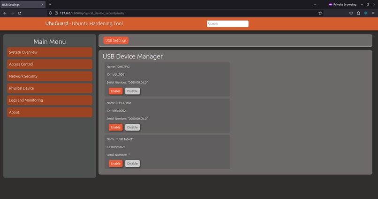Enable the OHCI PCI device
The width and height of the screenshot is (378, 199).
(115, 91)
